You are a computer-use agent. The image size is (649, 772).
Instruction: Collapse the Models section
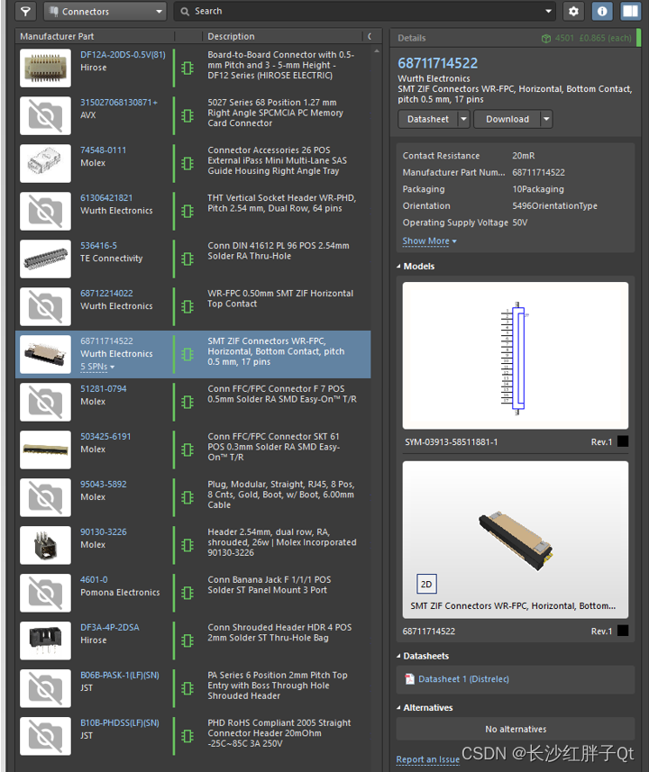(399, 267)
